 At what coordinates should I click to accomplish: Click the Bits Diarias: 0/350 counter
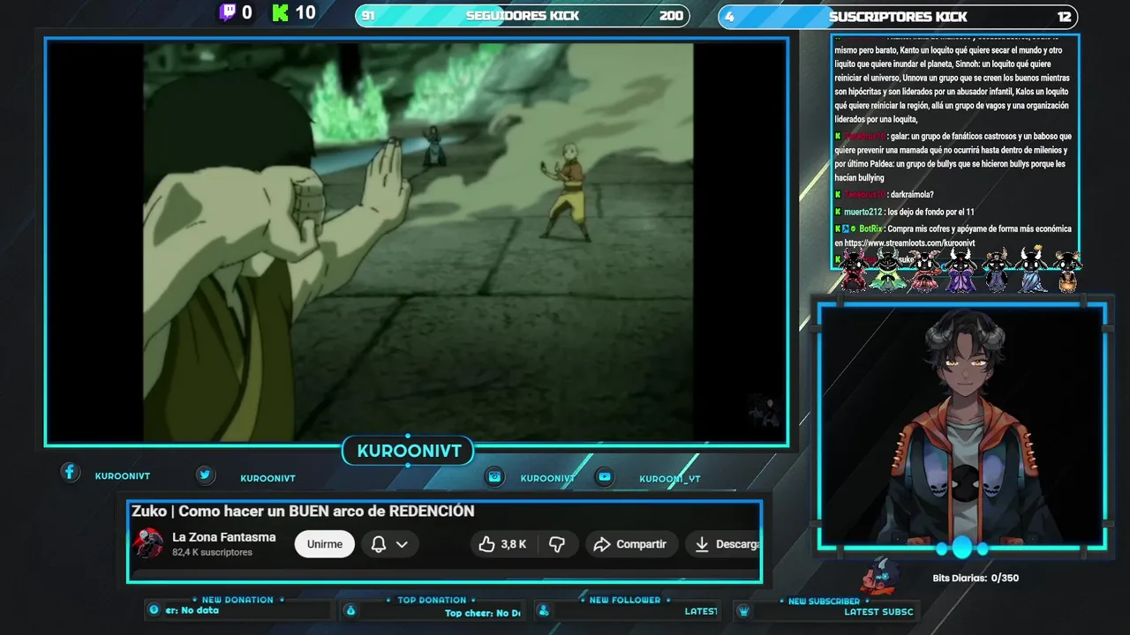976,578
